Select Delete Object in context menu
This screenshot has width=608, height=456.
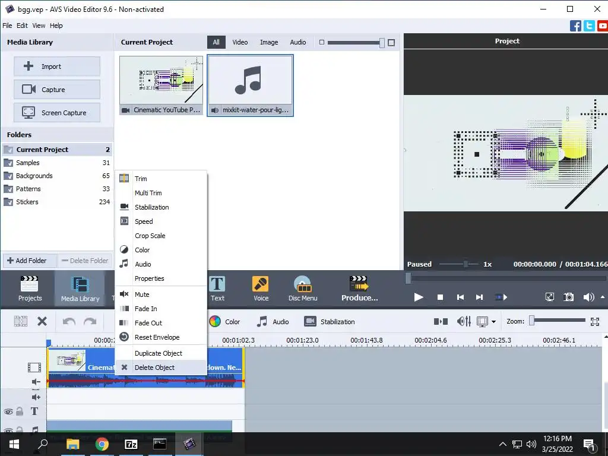(x=161, y=368)
